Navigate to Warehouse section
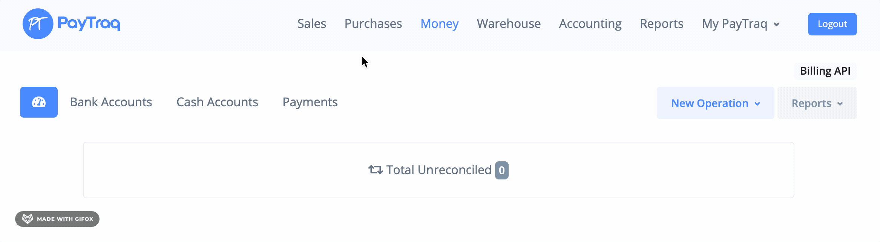This screenshot has height=242, width=880. point(508,24)
